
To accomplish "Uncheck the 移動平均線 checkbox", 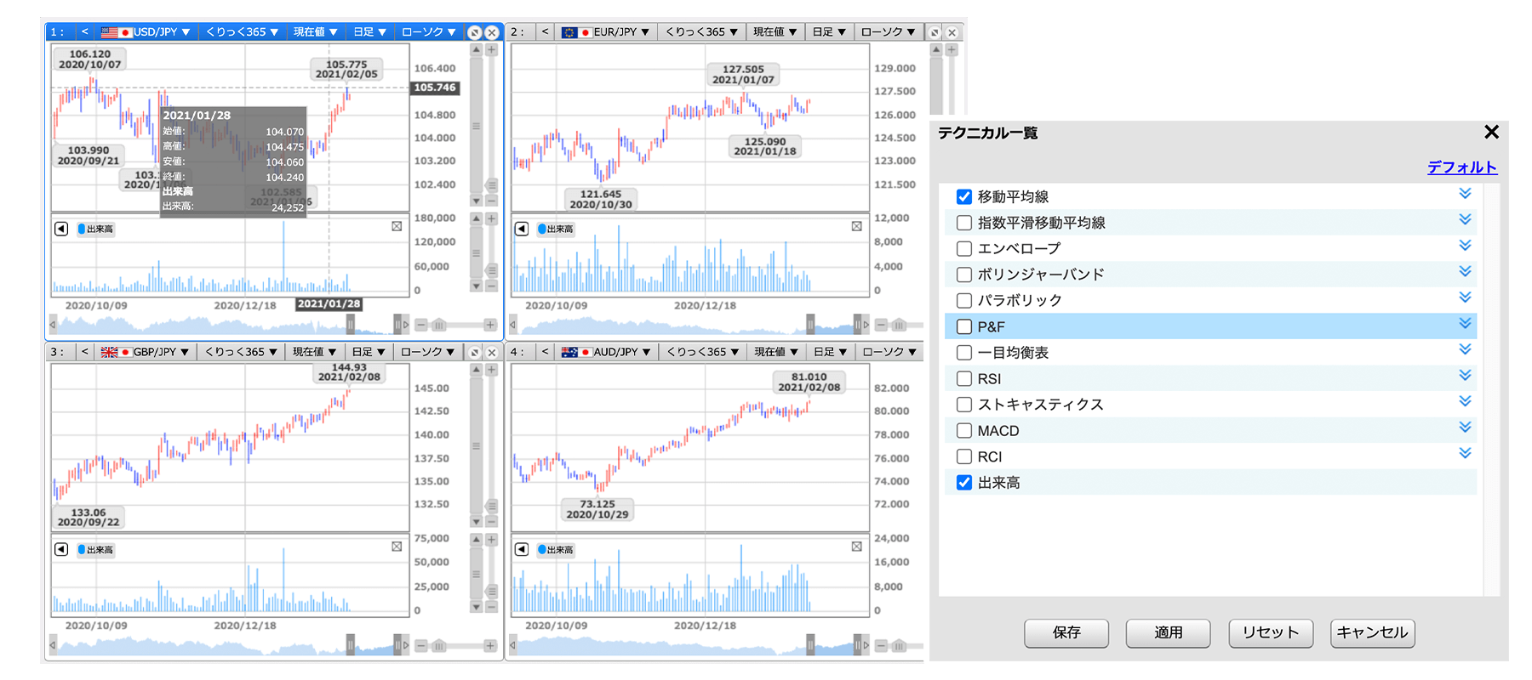I will pos(964,197).
